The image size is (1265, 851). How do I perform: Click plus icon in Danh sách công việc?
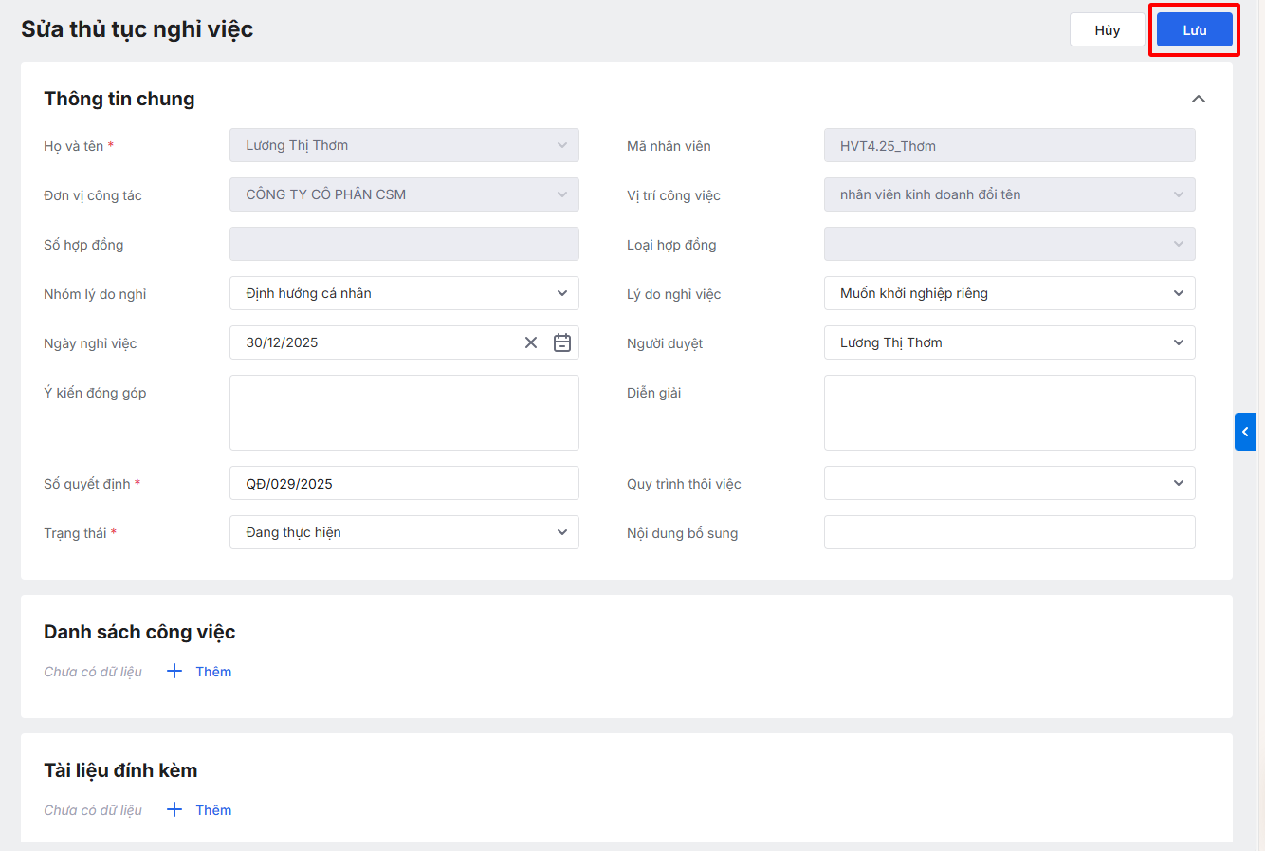click(174, 672)
